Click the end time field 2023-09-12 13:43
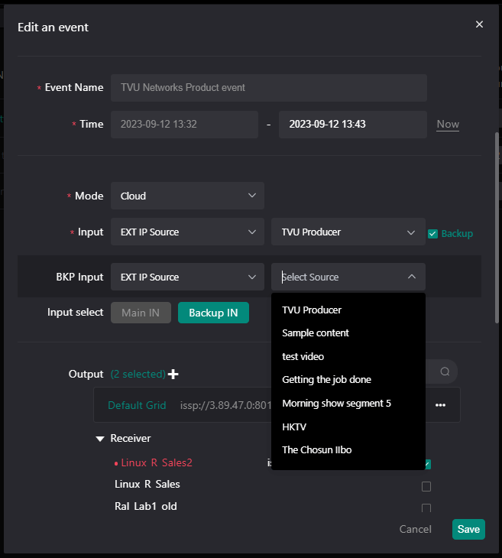Image resolution: width=502 pixels, height=558 pixels. coord(353,124)
